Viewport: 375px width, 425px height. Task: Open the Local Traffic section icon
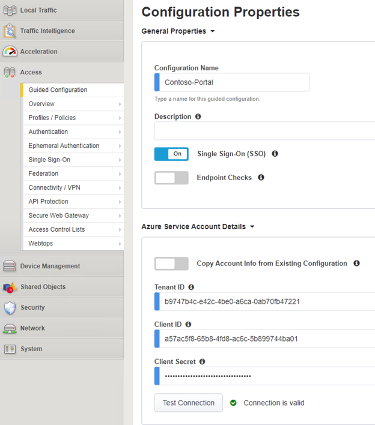click(10, 10)
